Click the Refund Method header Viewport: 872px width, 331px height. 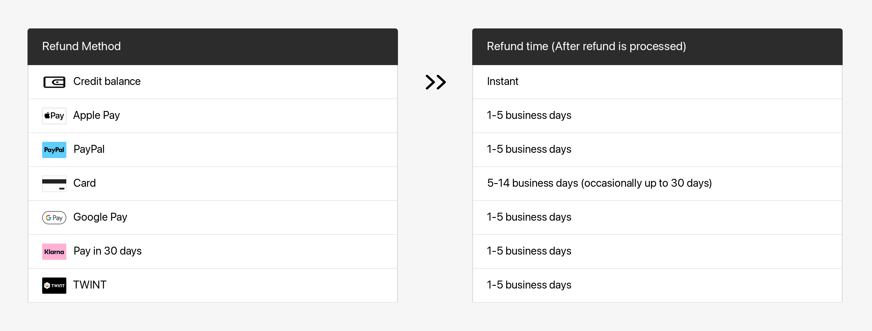(81, 46)
